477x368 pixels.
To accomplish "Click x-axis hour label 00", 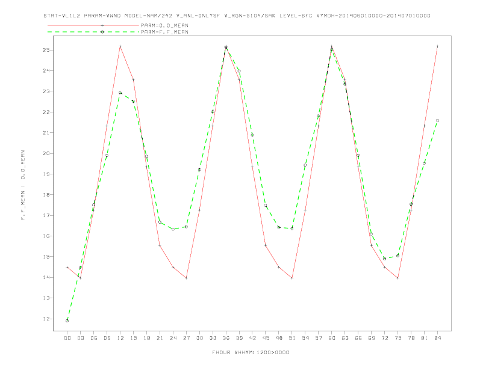I will pyautogui.click(x=67, y=338).
